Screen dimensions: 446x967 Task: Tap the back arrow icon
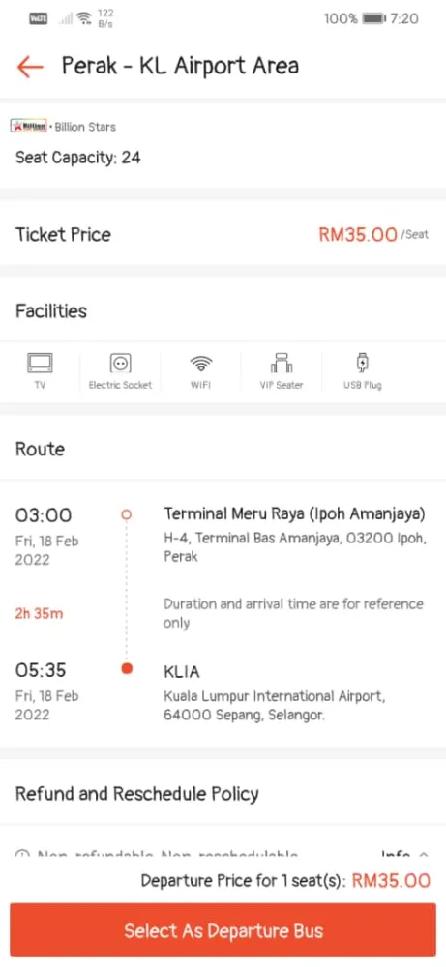[30, 66]
